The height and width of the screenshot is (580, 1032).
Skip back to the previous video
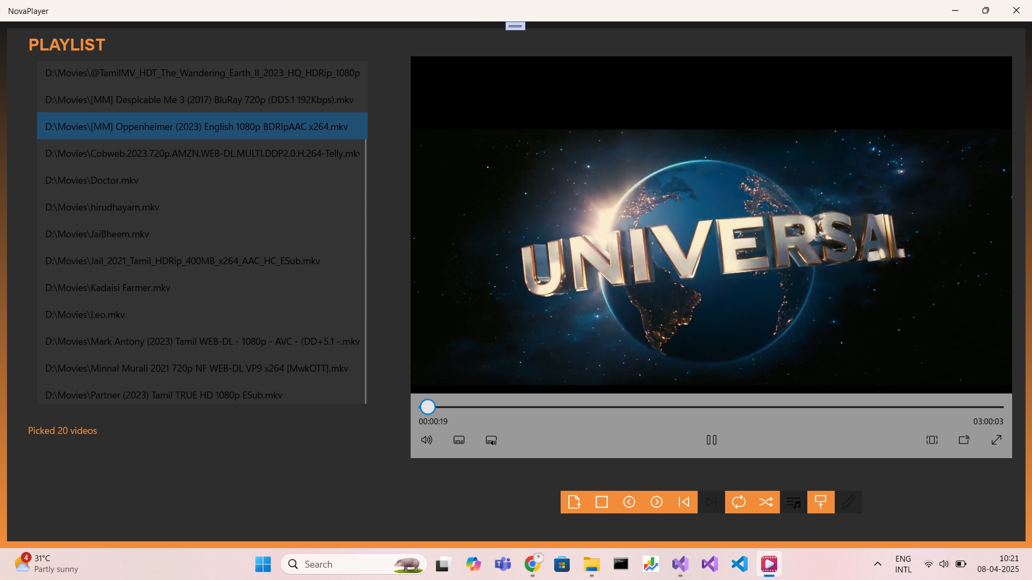(x=684, y=502)
